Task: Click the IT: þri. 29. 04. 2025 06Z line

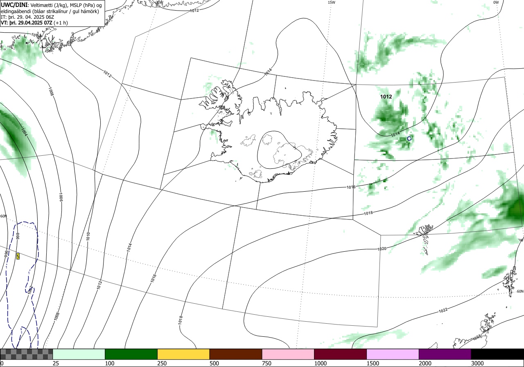Action: (27, 17)
